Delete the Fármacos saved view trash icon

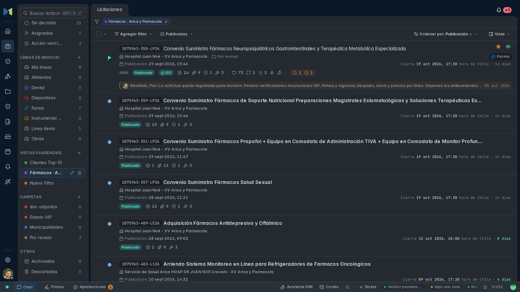coord(80,173)
